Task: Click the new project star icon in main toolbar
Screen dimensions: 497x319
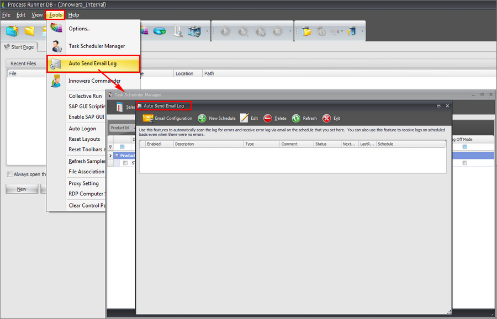Action: coord(12,31)
